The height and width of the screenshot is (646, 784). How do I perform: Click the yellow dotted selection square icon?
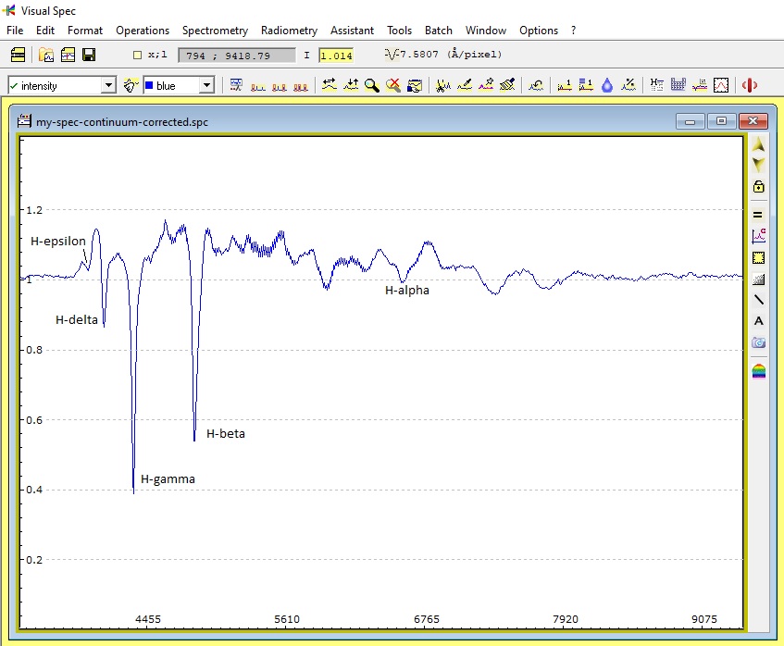(x=758, y=257)
